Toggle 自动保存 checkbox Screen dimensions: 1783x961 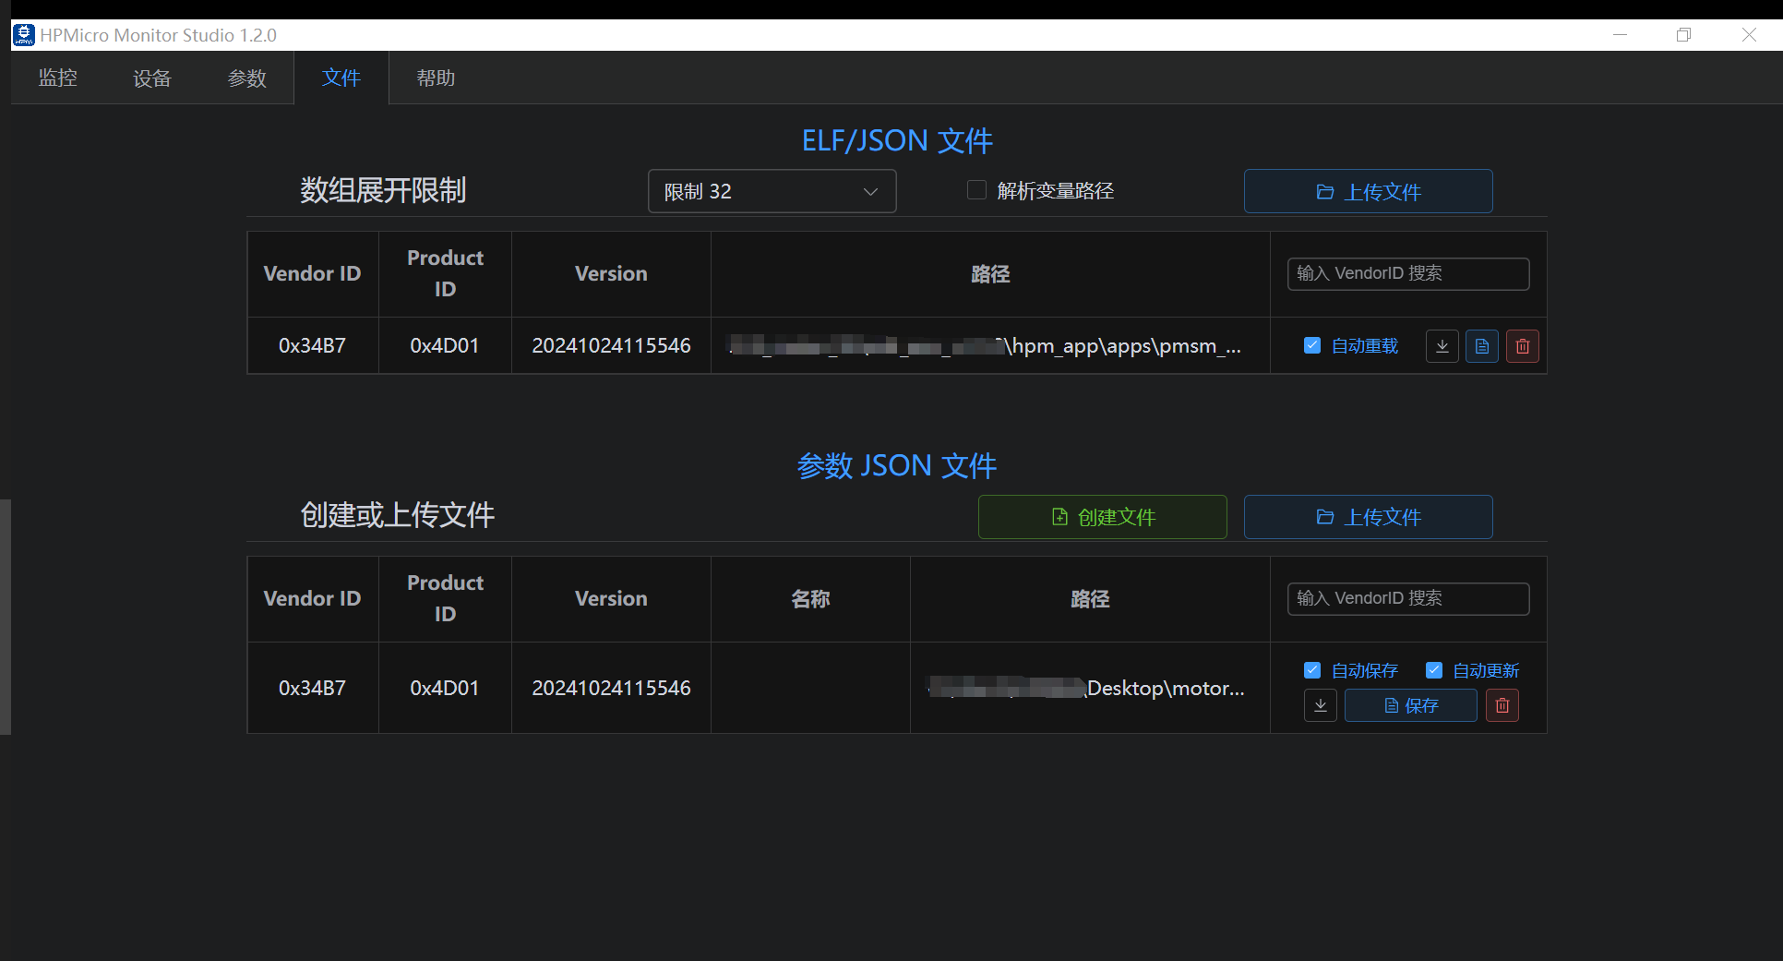point(1312,670)
